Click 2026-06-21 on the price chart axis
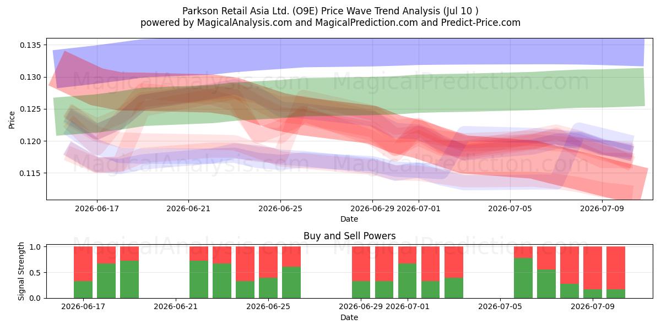The image size is (661, 330). [x=188, y=208]
